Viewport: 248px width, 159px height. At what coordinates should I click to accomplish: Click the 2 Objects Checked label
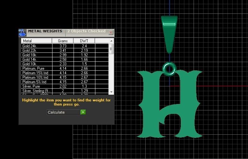tap(86, 31)
